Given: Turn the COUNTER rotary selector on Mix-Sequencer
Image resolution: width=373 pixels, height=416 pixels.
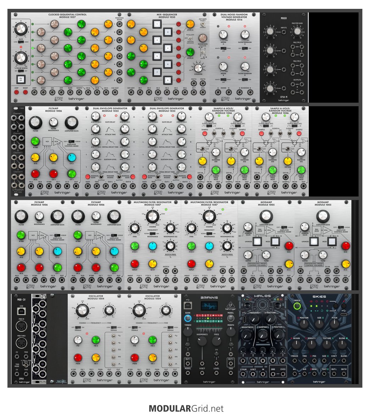Looking at the screenshot, I should pyautogui.click(x=198, y=68).
